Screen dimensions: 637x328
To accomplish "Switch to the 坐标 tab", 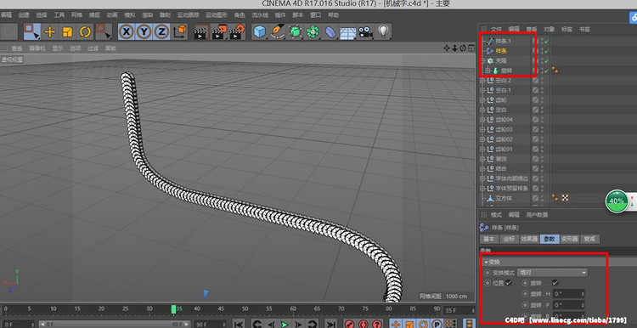I will tap(510, 239).
